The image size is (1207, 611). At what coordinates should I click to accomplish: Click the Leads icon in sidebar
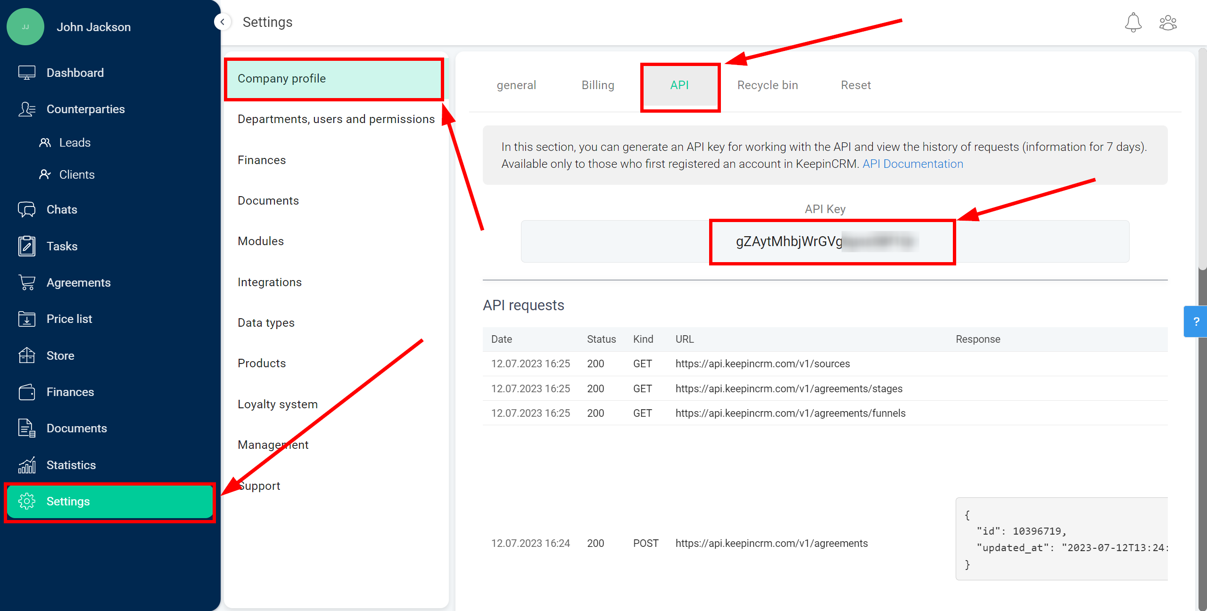click(45, 142)
